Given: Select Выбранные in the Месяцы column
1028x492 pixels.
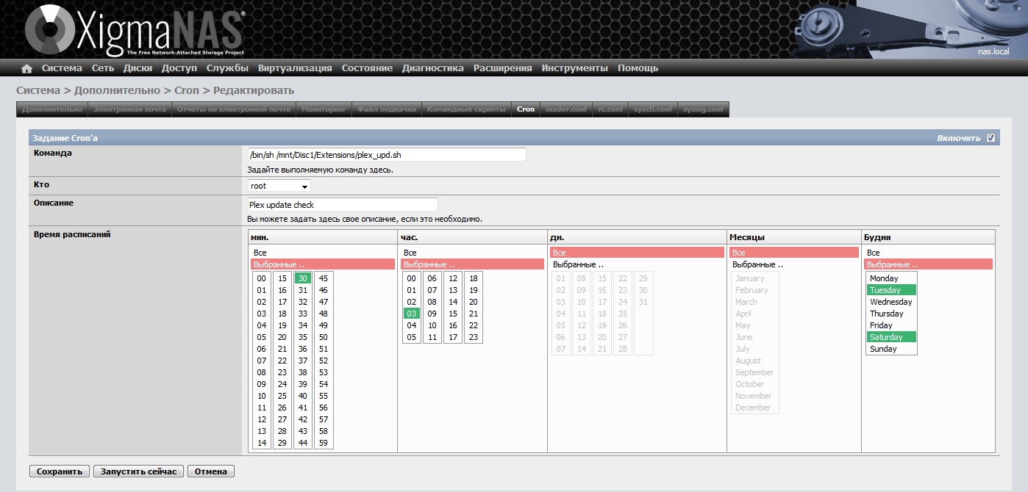Looking at the screenshot, I should [794, 264].
